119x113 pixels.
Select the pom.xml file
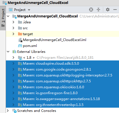click(x=30, y=46)
